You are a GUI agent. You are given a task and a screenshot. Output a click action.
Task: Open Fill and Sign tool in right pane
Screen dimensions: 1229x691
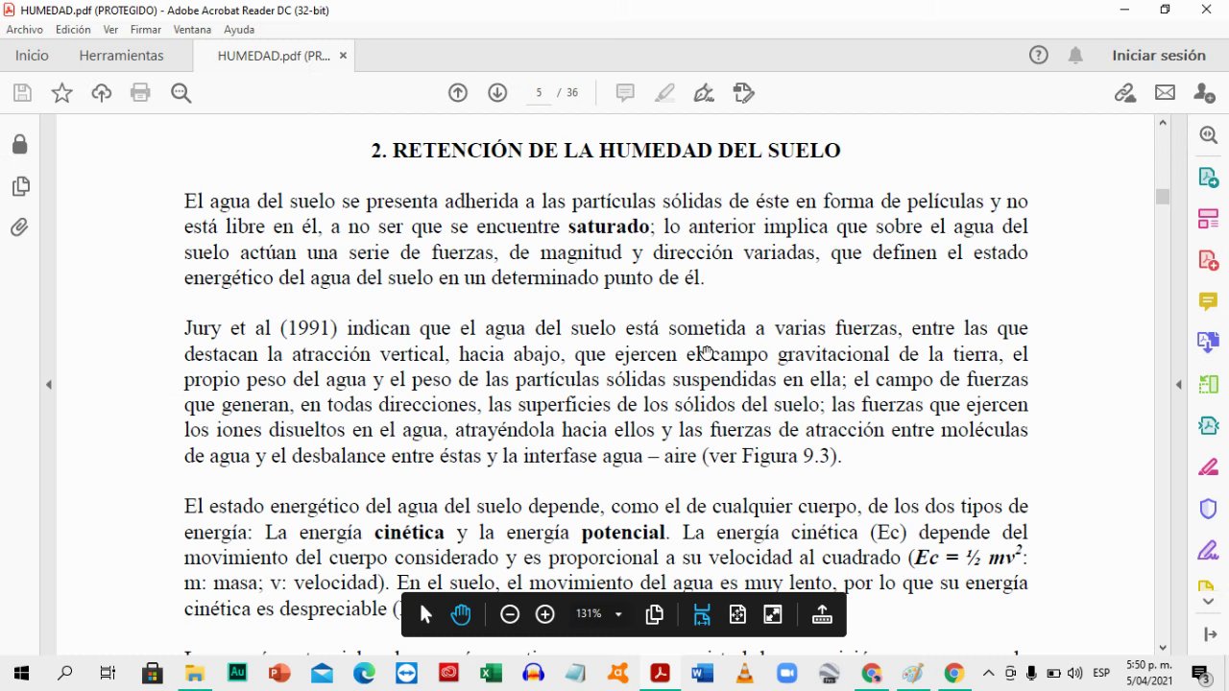click(x=1208, y=551)
